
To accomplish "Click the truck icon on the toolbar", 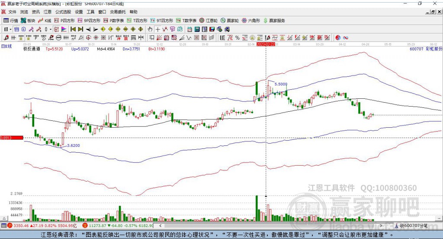I will click(x=227, y=29).
